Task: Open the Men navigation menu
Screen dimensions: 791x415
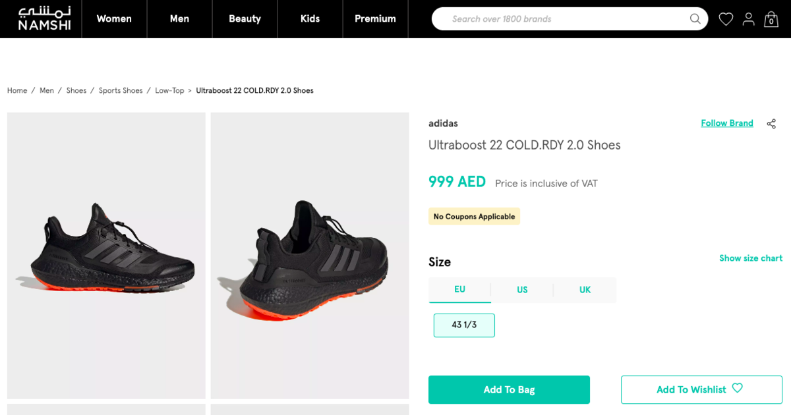Action: click(179, 19)
